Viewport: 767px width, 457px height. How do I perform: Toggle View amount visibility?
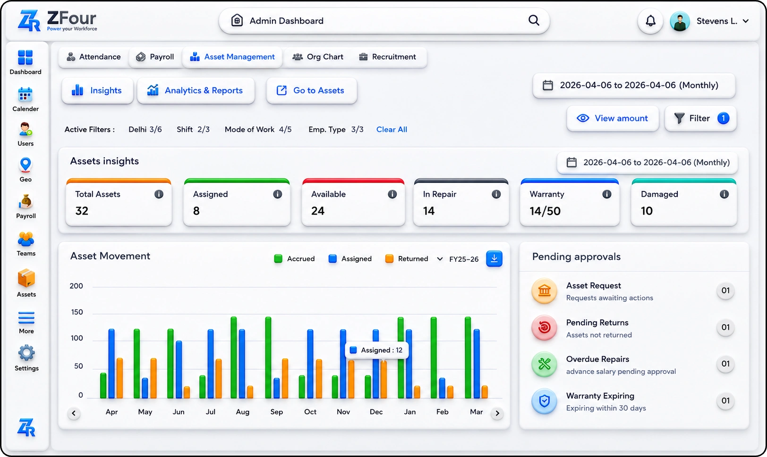click(x=613, y=118)
